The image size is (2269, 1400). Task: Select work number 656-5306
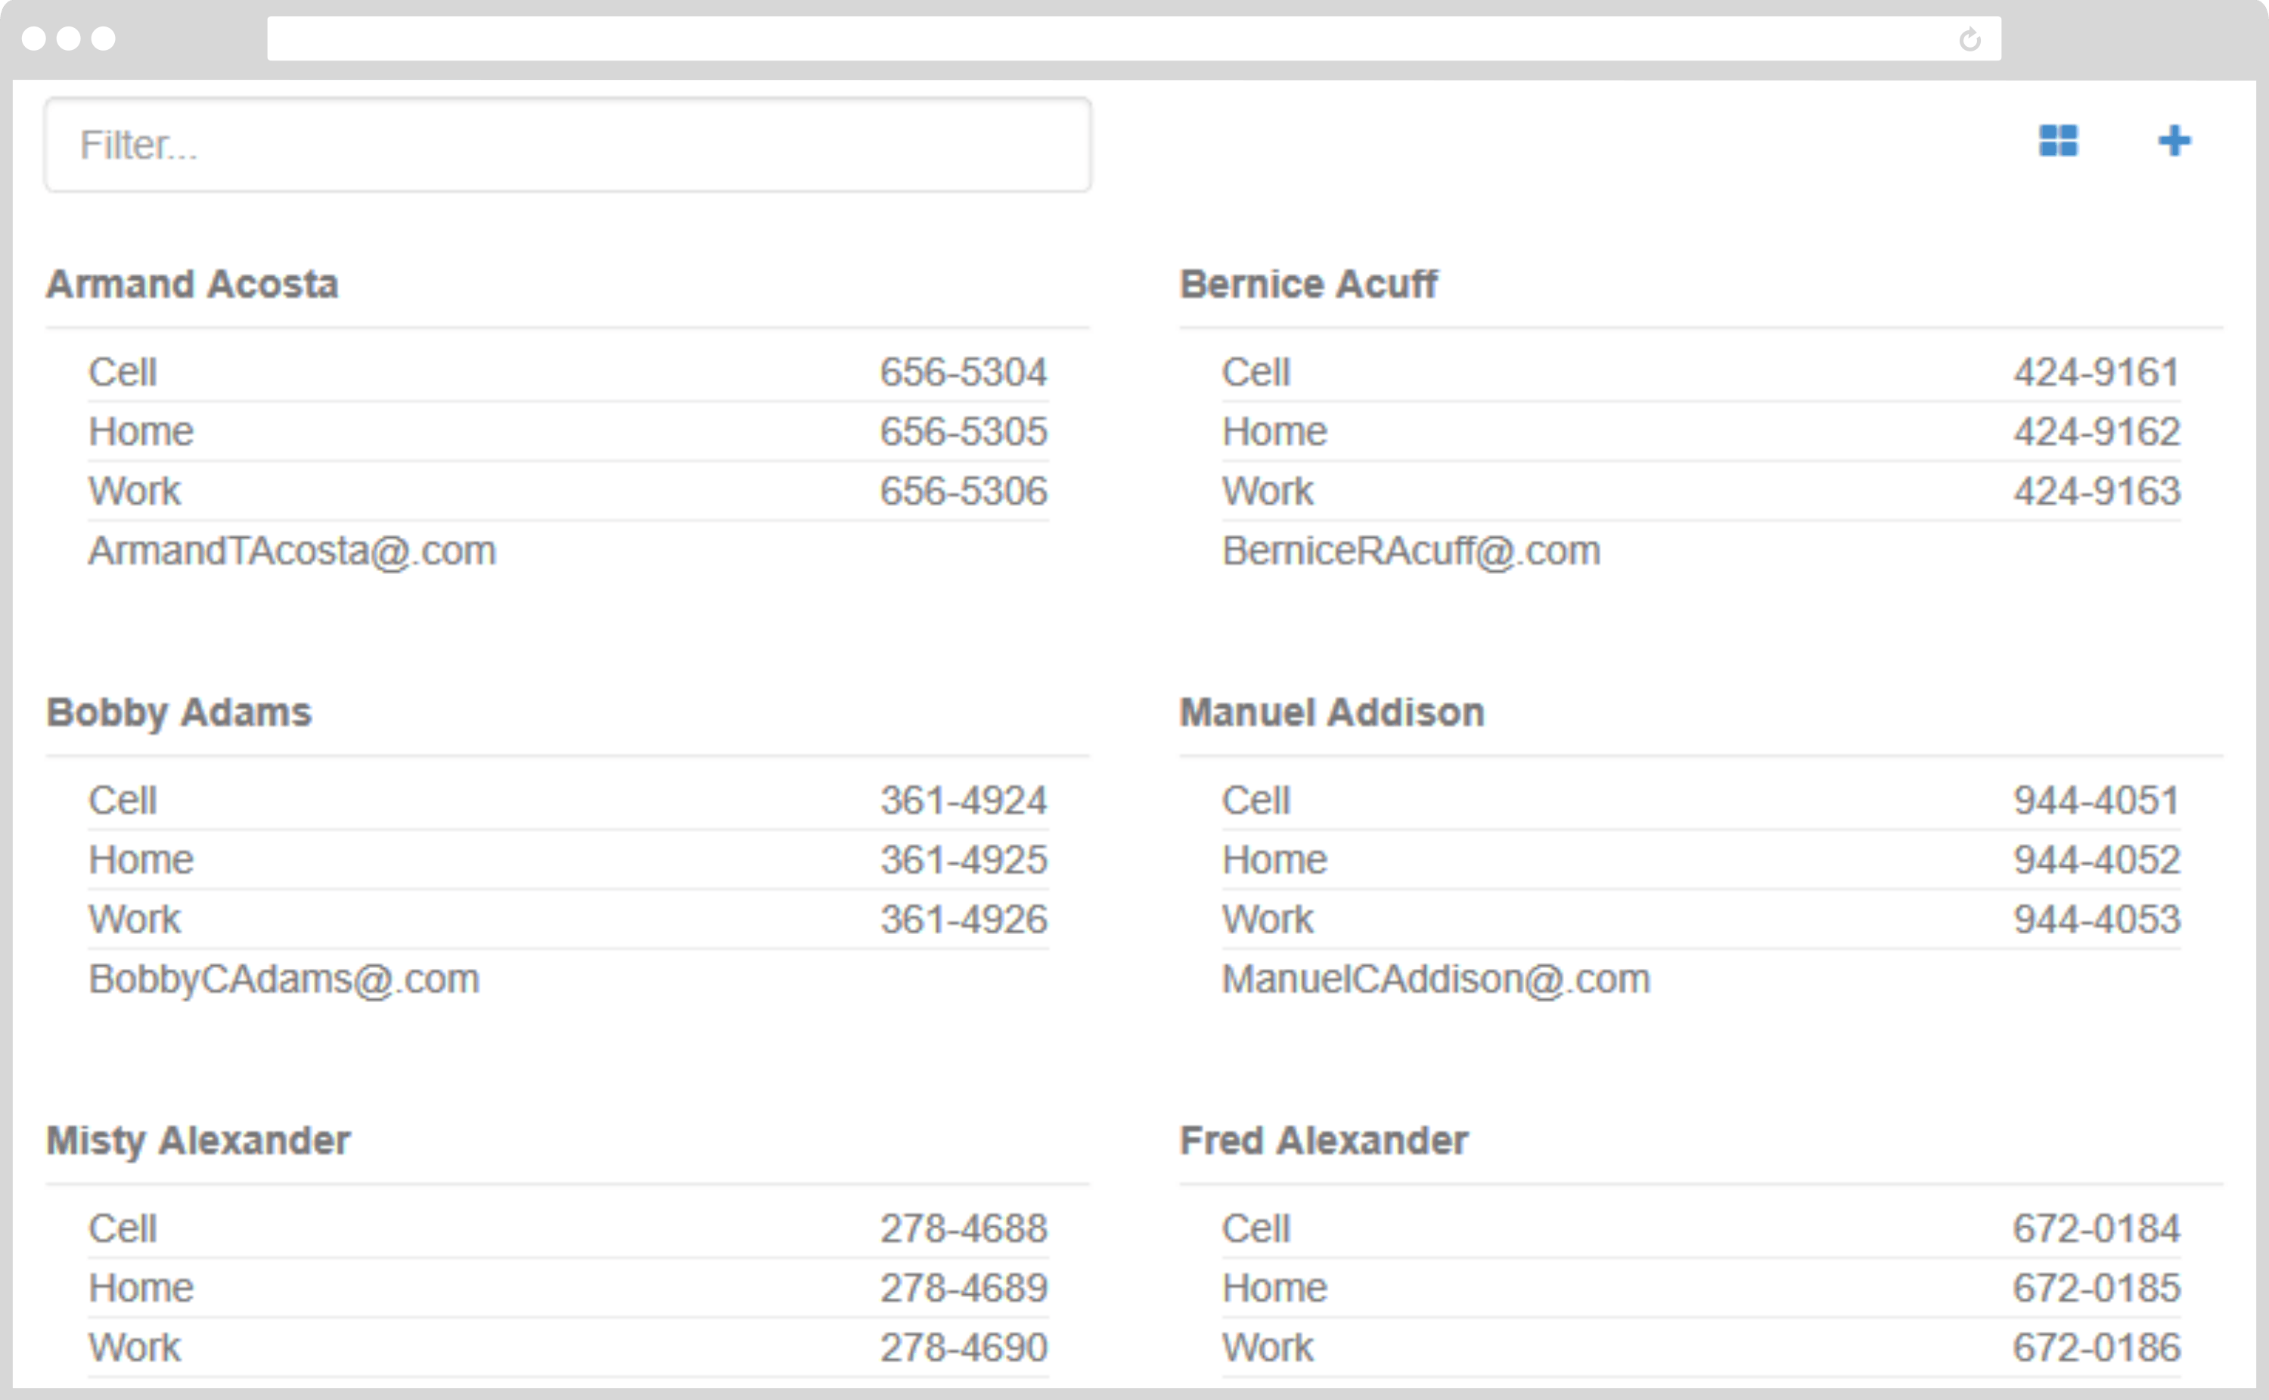[963, 491]
